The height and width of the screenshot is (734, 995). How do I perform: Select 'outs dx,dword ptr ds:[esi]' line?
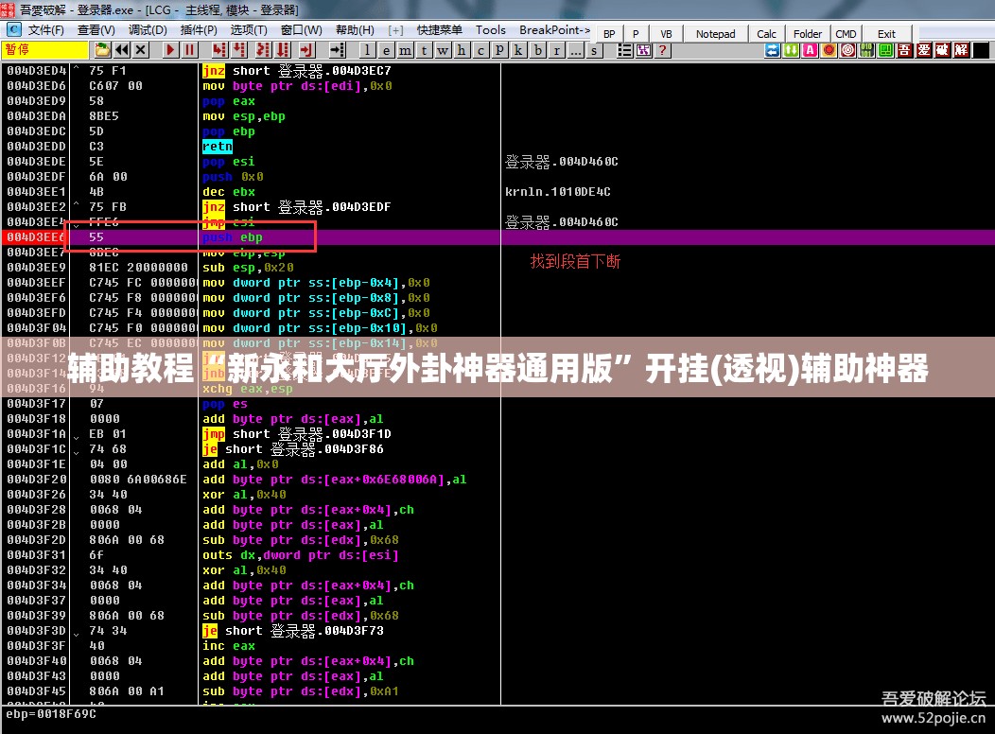tap(300, 555)
